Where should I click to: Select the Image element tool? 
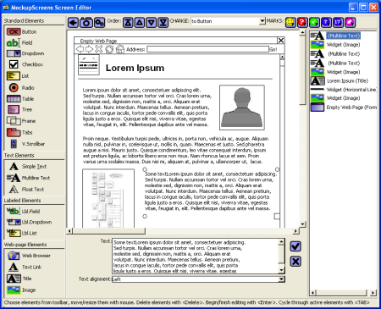21,290
